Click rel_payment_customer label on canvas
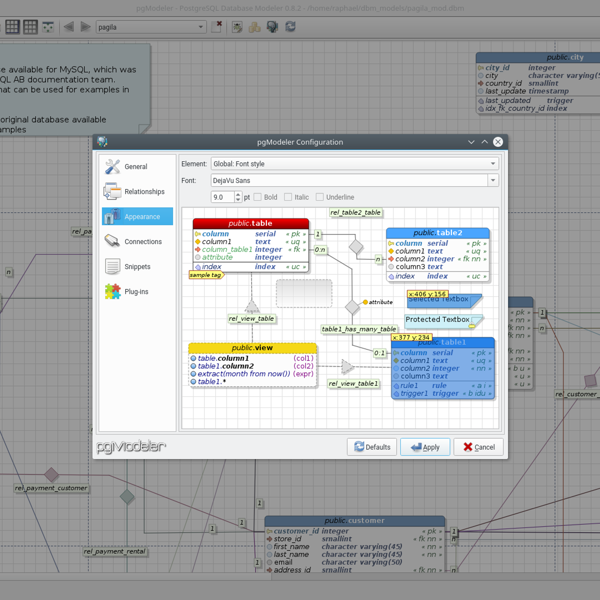The image size is (600, 600). tap(51, 488)
